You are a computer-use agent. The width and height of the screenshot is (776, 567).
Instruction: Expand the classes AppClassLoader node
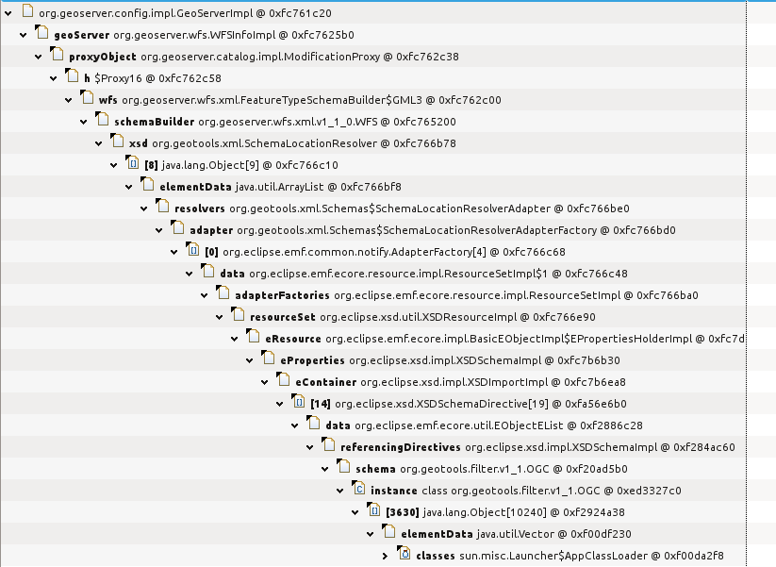(386, 556)
